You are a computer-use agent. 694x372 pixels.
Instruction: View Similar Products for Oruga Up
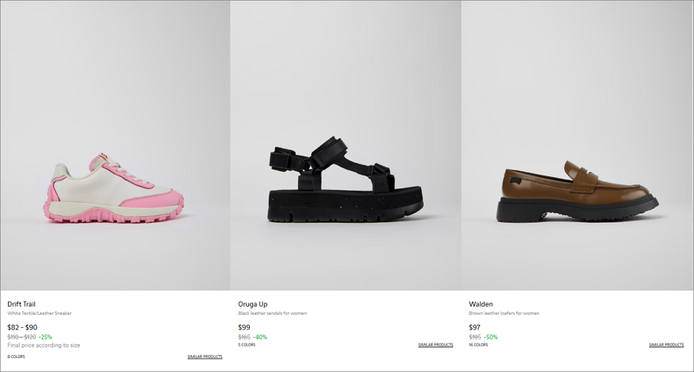[435, 344]
